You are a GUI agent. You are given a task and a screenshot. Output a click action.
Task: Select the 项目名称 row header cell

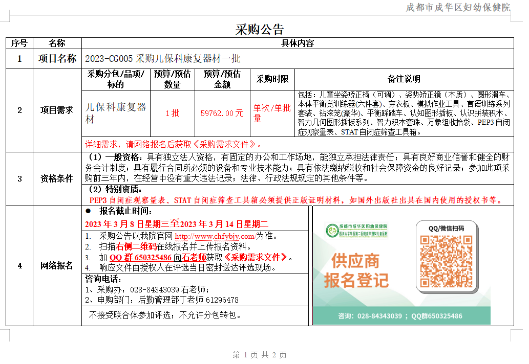[x=58, y=58]
